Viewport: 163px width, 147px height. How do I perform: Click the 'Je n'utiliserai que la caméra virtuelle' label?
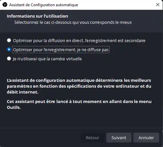pos(47,59)
